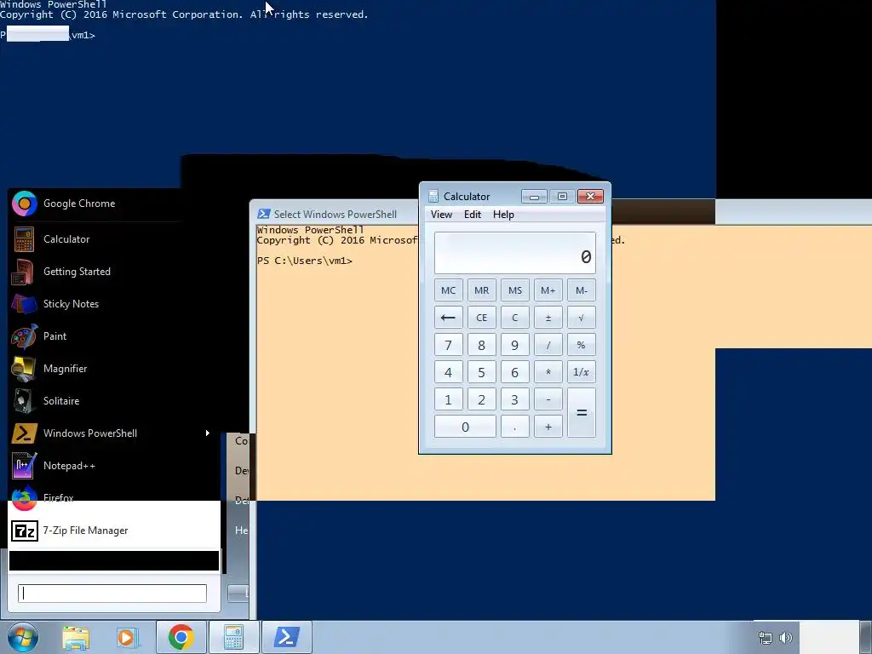Open network tray icon
This screenshot has width=872, height=654.
pos(766,638)
